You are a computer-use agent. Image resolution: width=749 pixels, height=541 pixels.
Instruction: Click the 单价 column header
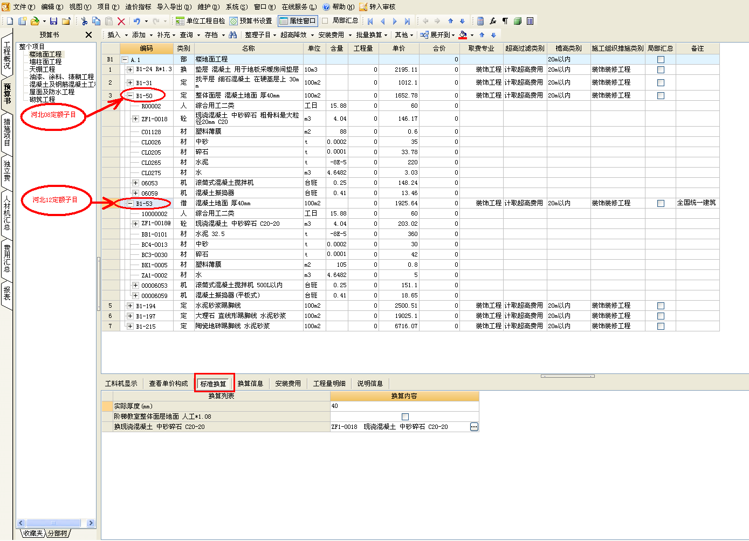[x=398, y=48]
